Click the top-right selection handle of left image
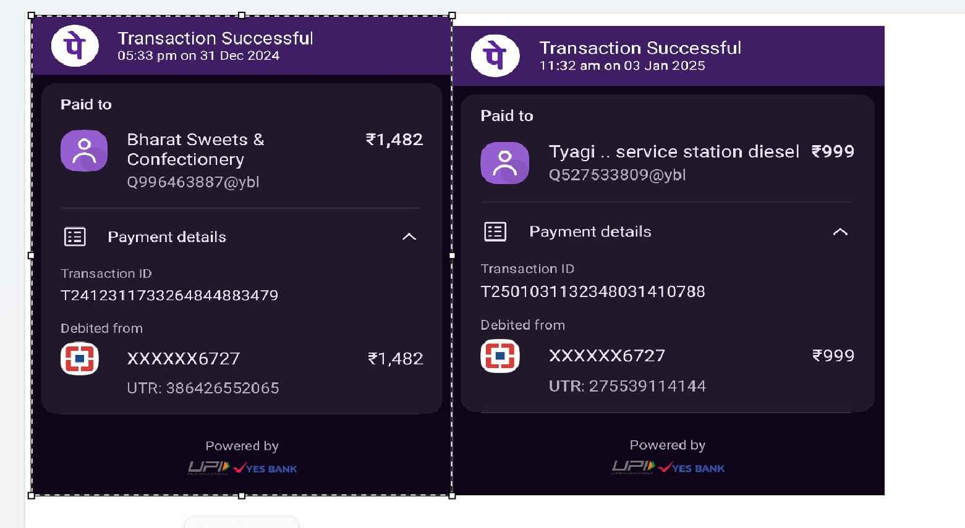 tap(452, 15)
